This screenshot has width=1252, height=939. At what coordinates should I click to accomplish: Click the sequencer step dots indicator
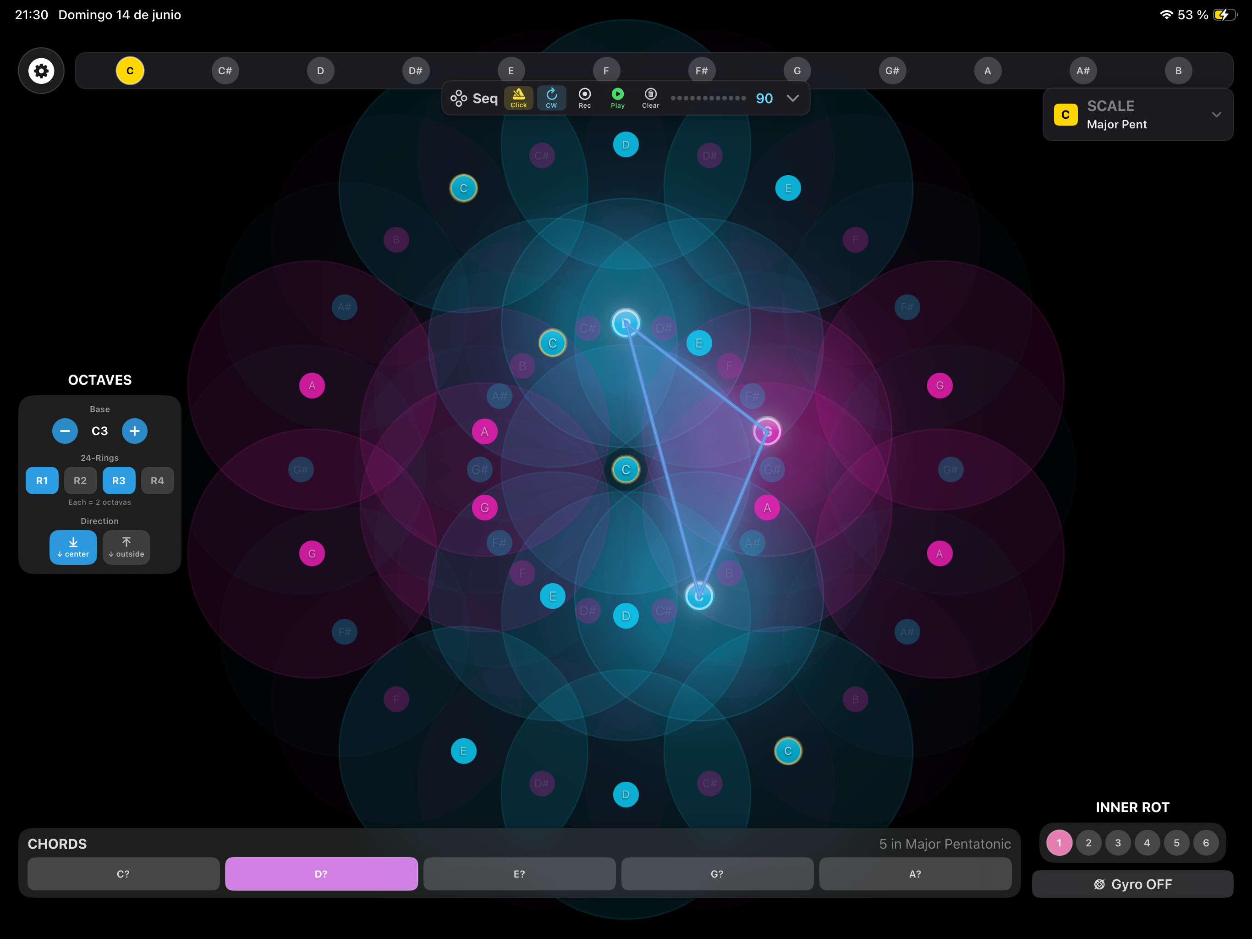pos(708,98)
